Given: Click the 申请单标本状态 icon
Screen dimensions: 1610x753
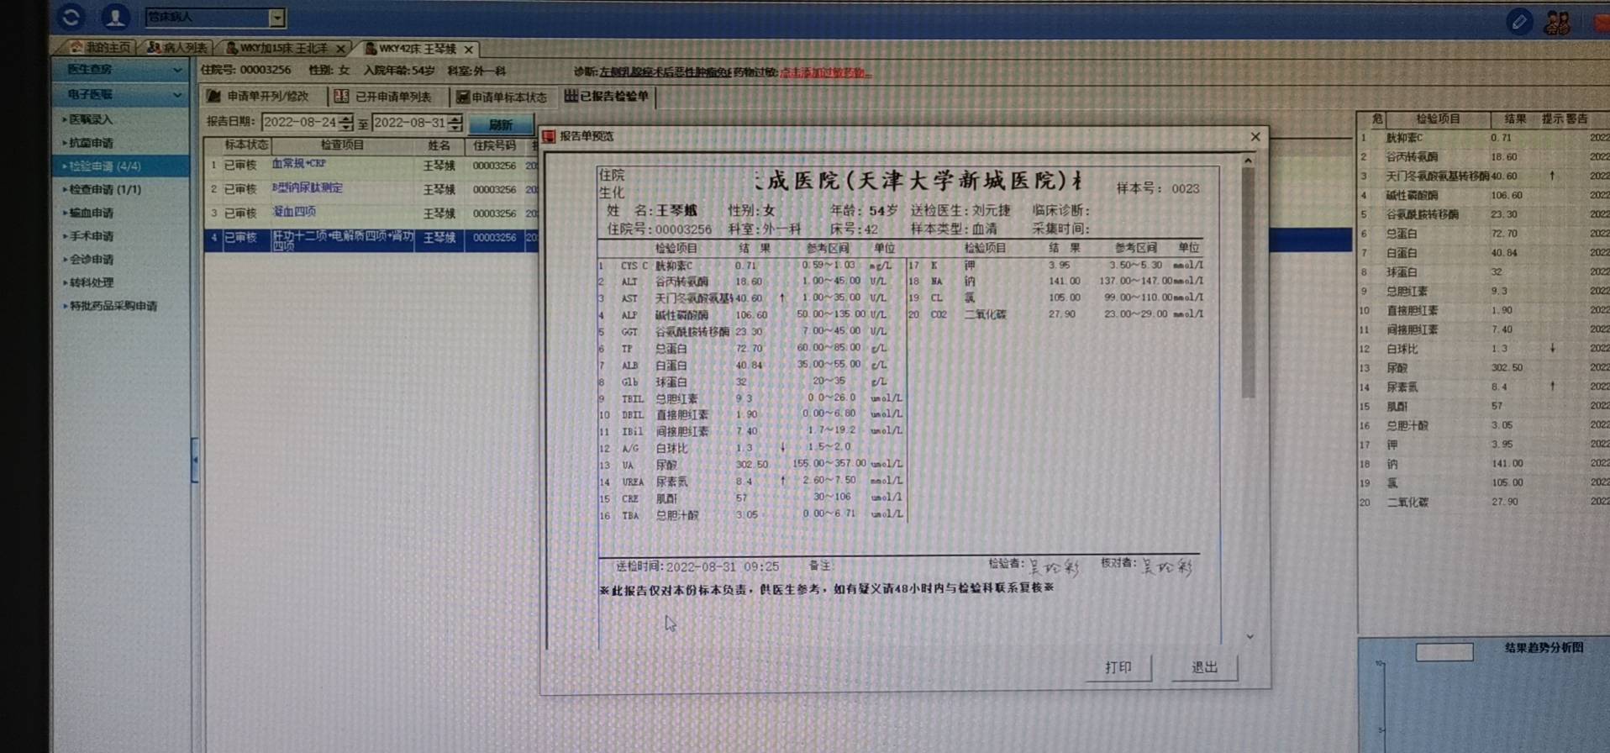Looking at the screenshot, I should coord(462,97).
